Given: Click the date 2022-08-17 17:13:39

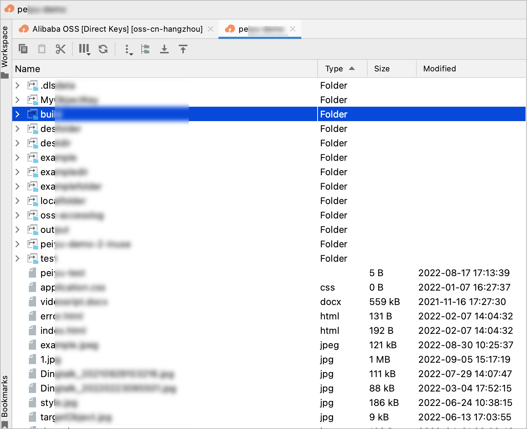Looking at the screenshot, I should pos(464,273).
